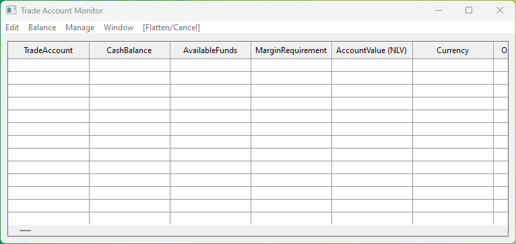
Task: Open the Manage menu
Action: [x=80, y=28]
